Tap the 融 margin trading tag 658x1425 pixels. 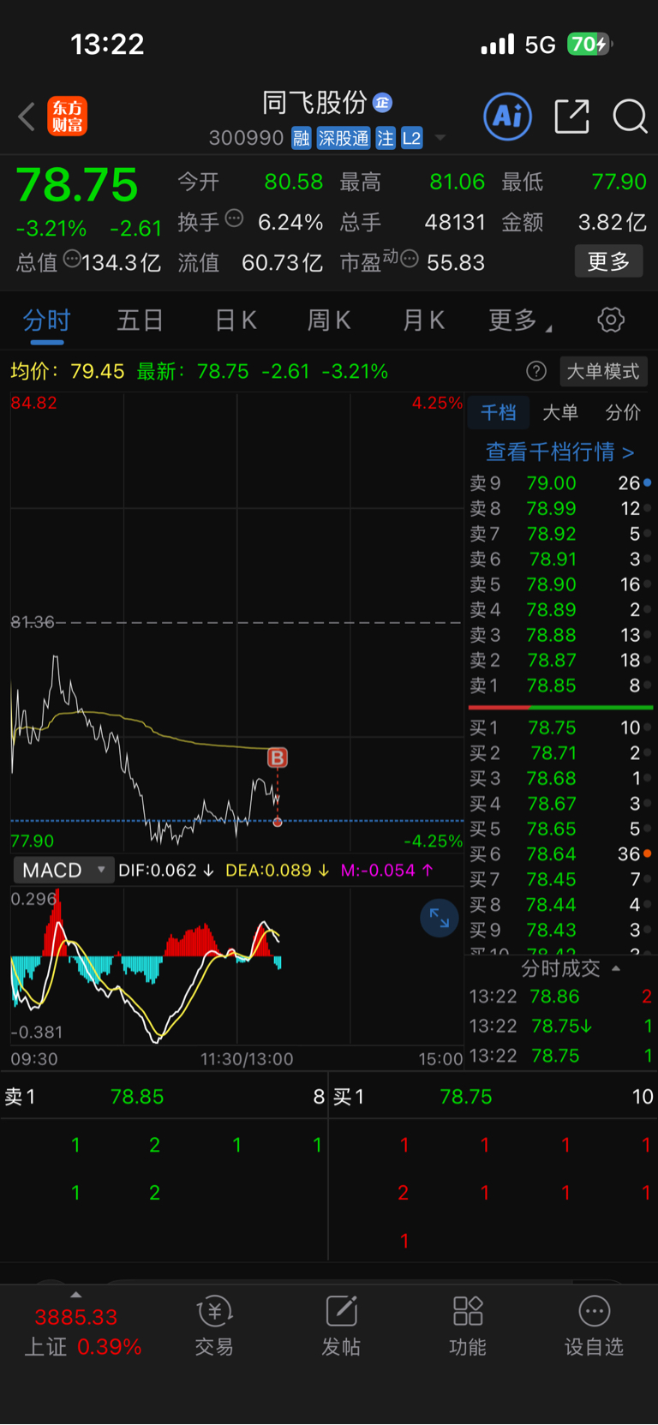coord(301,138)
